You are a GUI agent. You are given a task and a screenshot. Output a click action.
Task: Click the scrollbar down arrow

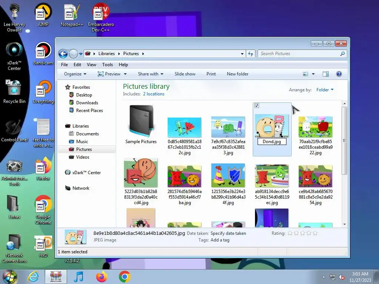(345, 224)
